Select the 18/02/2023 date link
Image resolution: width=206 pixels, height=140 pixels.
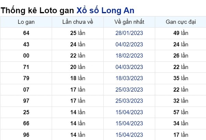[x=129, y=56]
